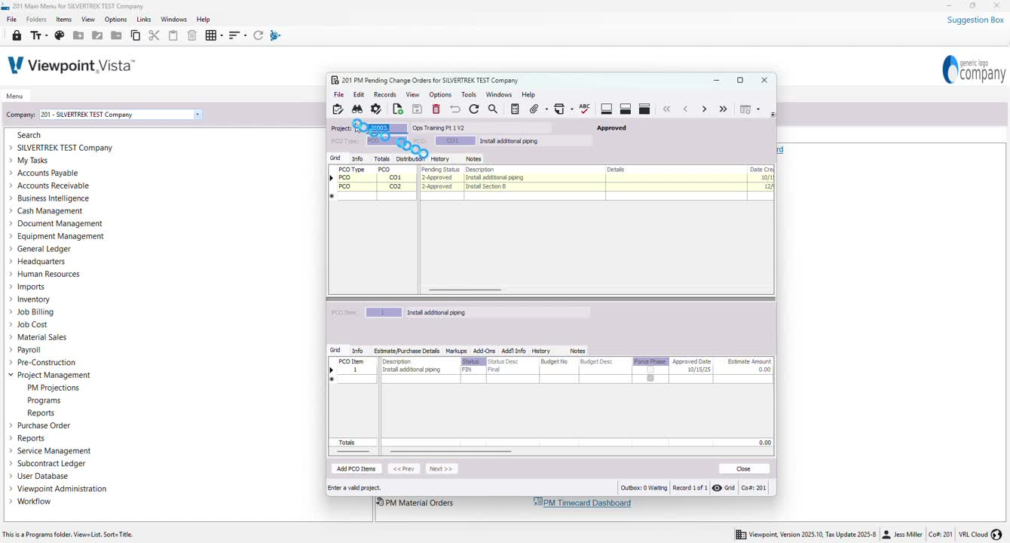Image resolution: width=1010 pixels, height=543 pixels.
Task: Open the Links menu in main window
Action: [x=143, y=20]
